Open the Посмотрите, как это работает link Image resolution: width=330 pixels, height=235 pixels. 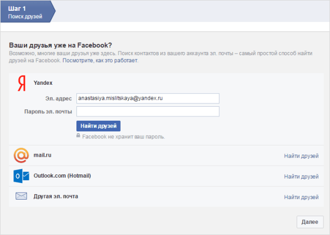pos(100,61)
